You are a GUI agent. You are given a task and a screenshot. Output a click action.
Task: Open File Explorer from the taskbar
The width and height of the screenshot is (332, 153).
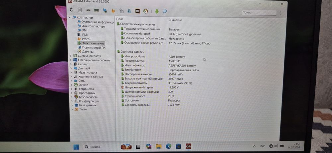click(x=159, y=146)
